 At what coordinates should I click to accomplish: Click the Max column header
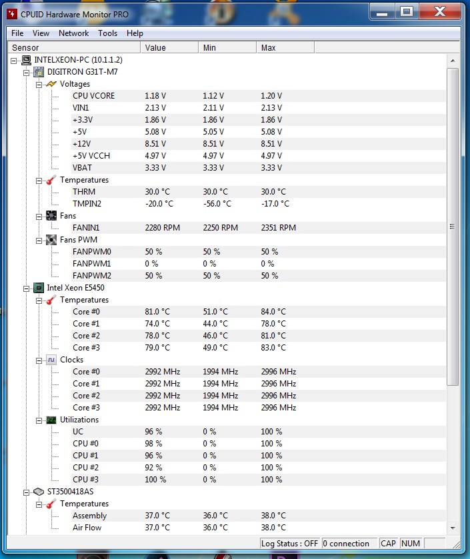(x=285, y=47)
